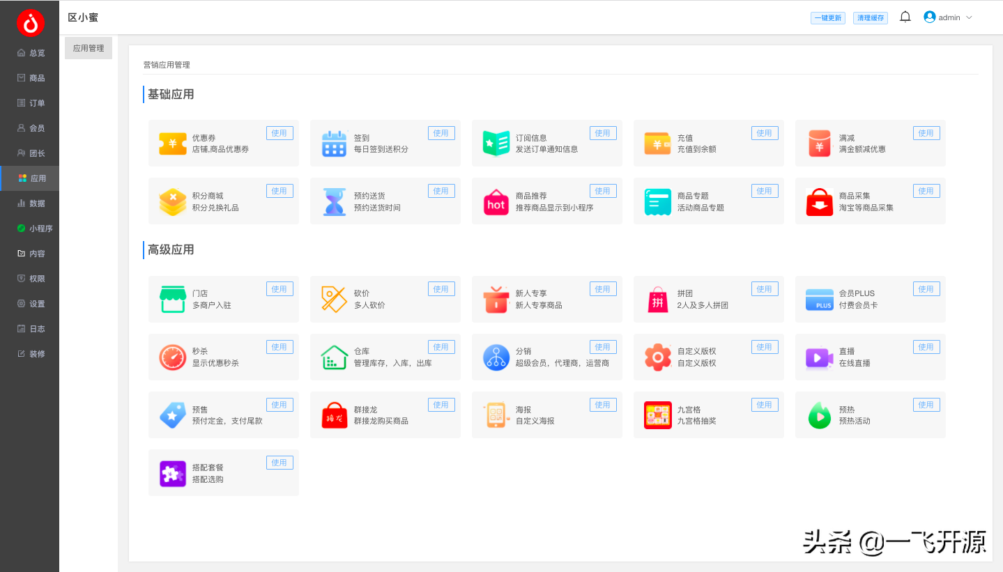Screen dimensions: 1003x572
Task: Click the 九宫格 lottery grid icon
Action: pyautogui.click(x=657, y=415)
